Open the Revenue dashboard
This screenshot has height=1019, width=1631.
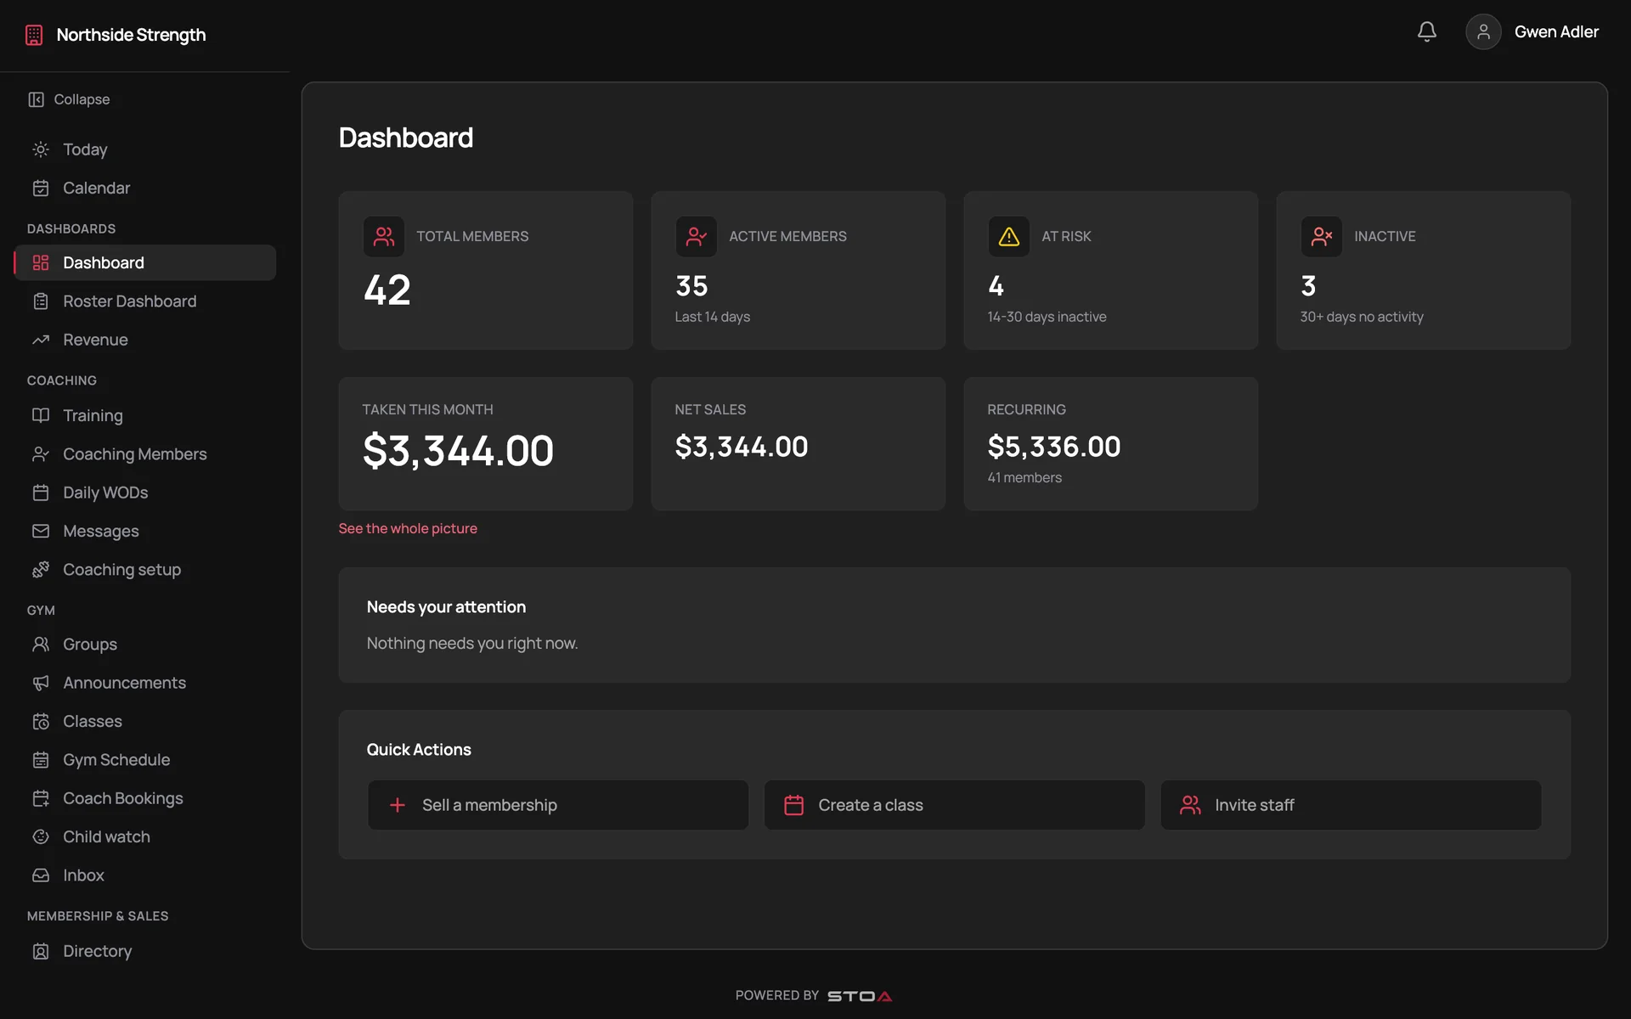point(145,340)
